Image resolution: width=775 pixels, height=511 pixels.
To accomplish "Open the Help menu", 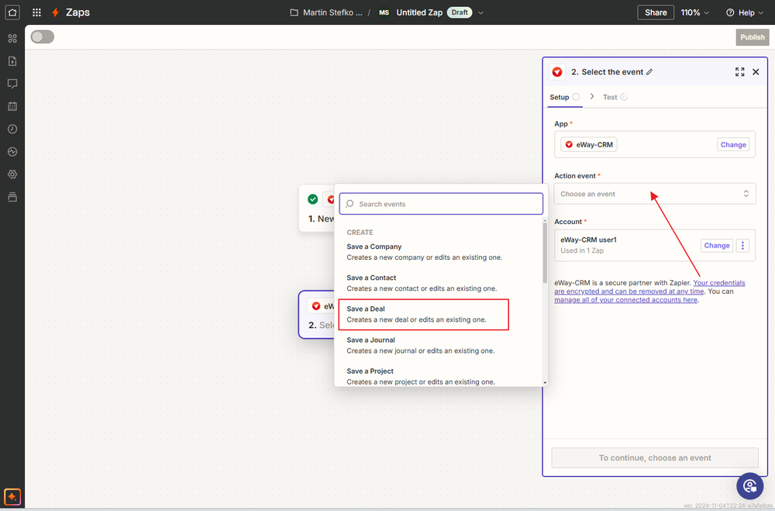I will (745, 12).
